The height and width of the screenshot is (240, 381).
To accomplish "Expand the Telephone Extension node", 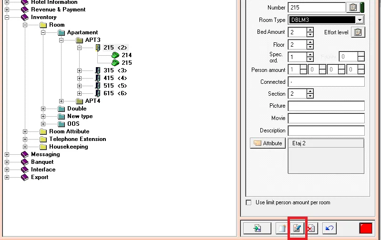I will [x=25, y=140].
